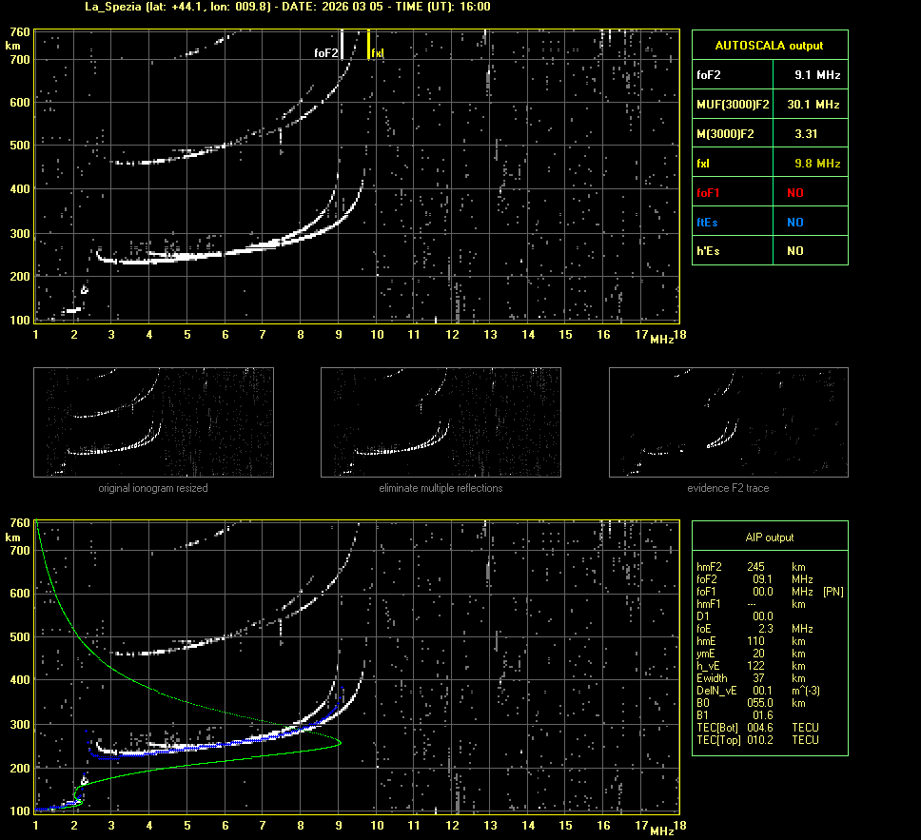The image size is (921, 840).
Task: Click the AIP output header
Action: click(x=769, y=537)
